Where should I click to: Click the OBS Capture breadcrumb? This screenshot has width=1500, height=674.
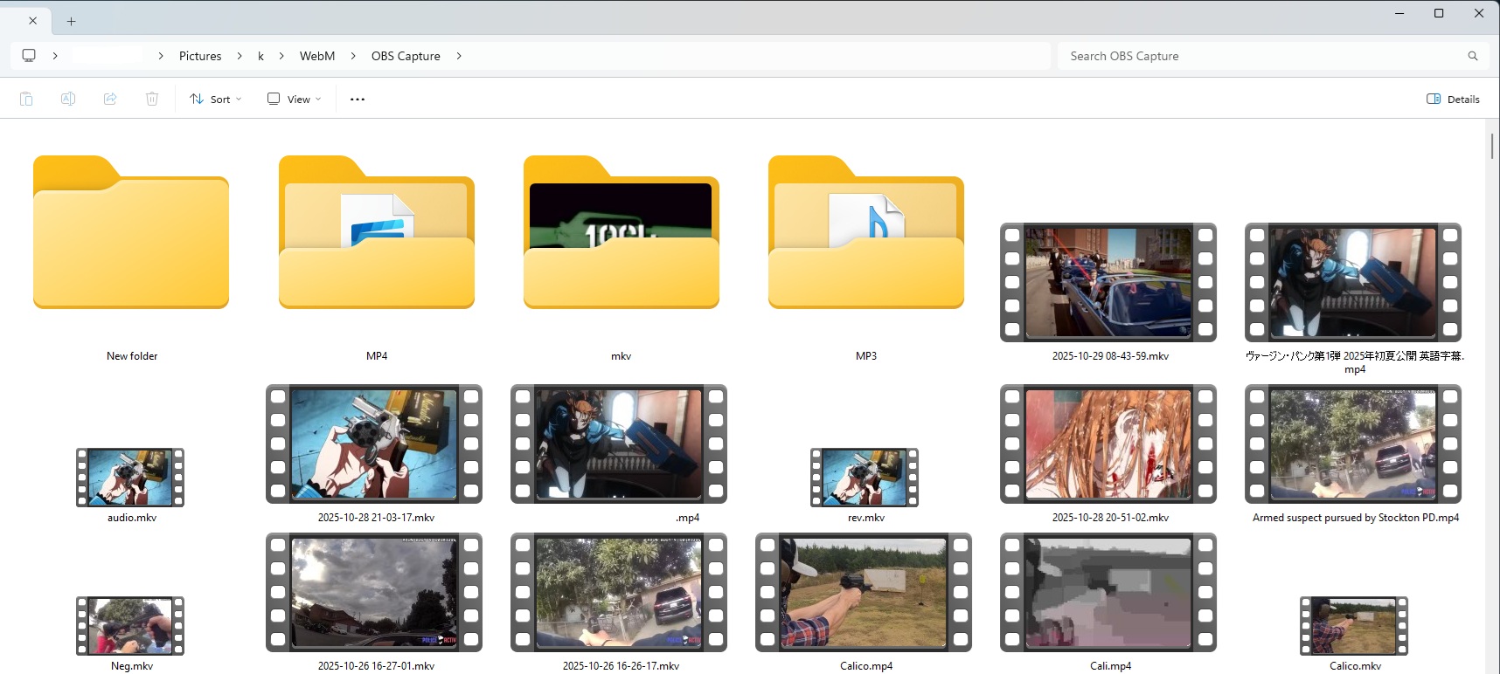coord(406,56)
